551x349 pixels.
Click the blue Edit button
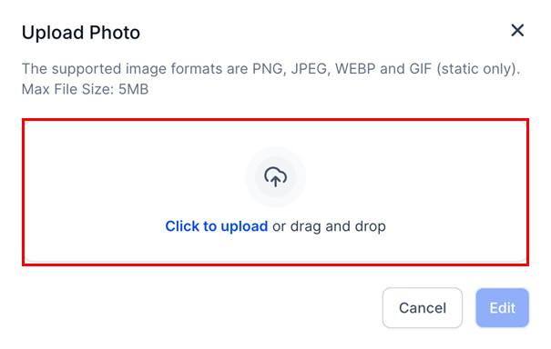(x=502, y=307)
